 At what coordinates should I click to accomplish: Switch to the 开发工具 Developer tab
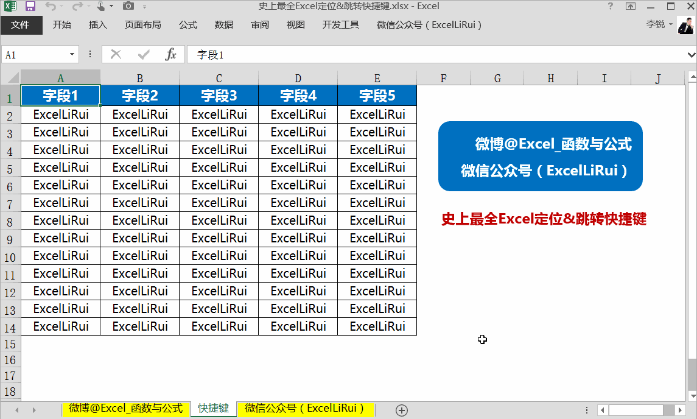click(340, 25)
